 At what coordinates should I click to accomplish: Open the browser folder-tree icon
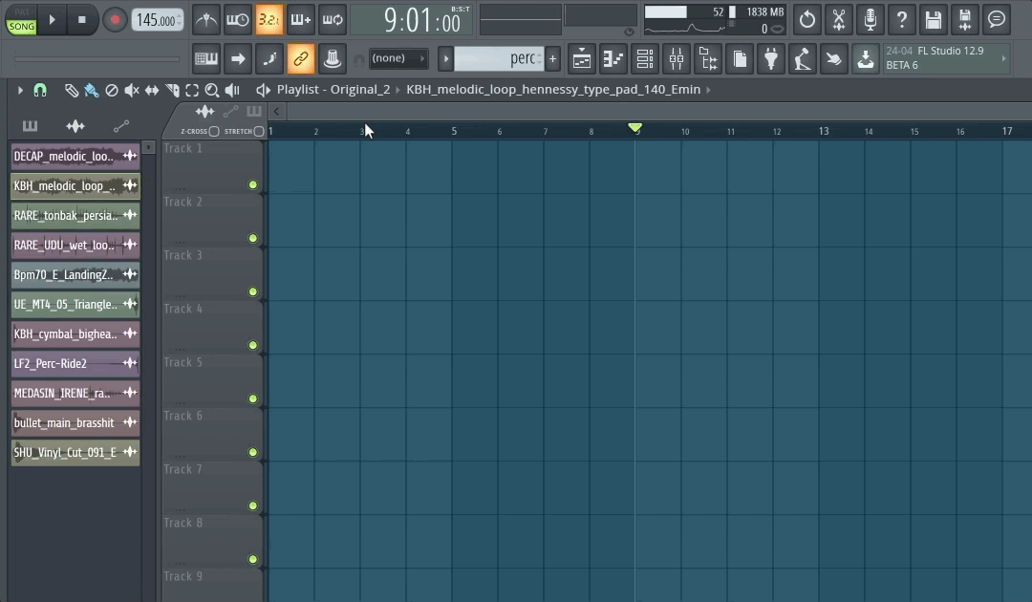click(x=708, y=59)
